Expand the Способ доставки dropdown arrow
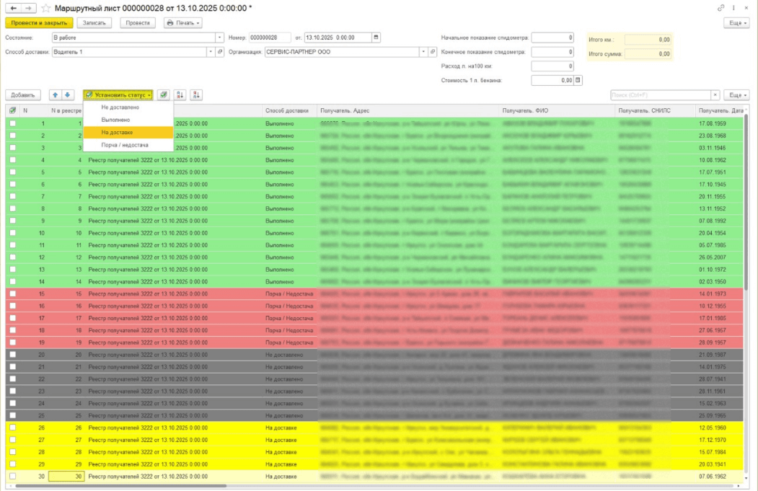The width and height of the screenshot is (758, 491). pos(210,52)
